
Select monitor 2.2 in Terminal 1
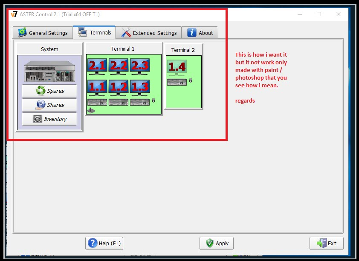[x=119, y=66]
